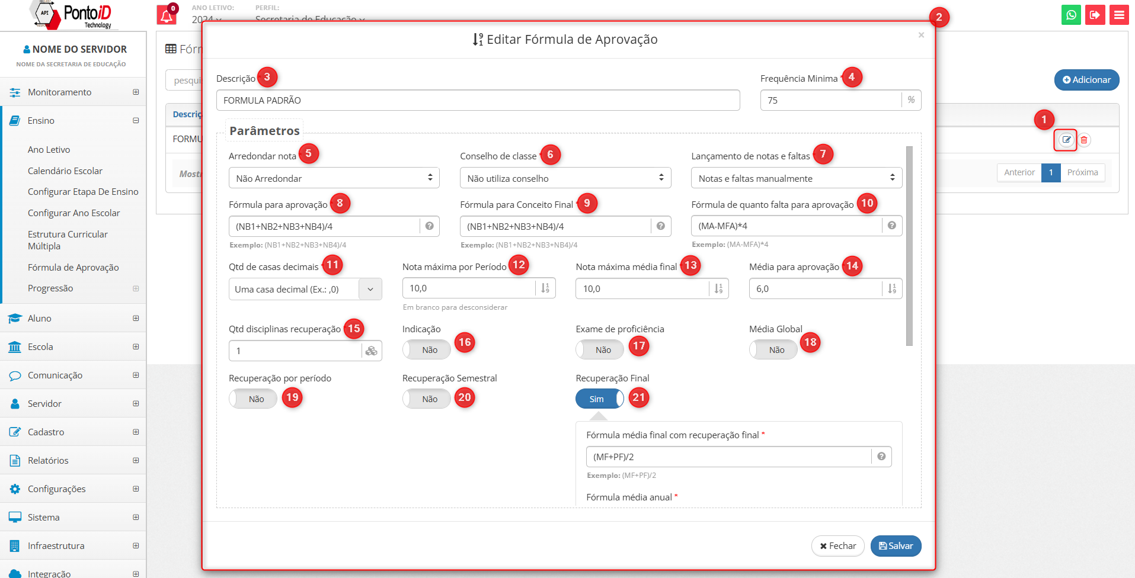Click the Salvar button
The height and width of the screenshot is (578, 1135).
coord(896,546)
